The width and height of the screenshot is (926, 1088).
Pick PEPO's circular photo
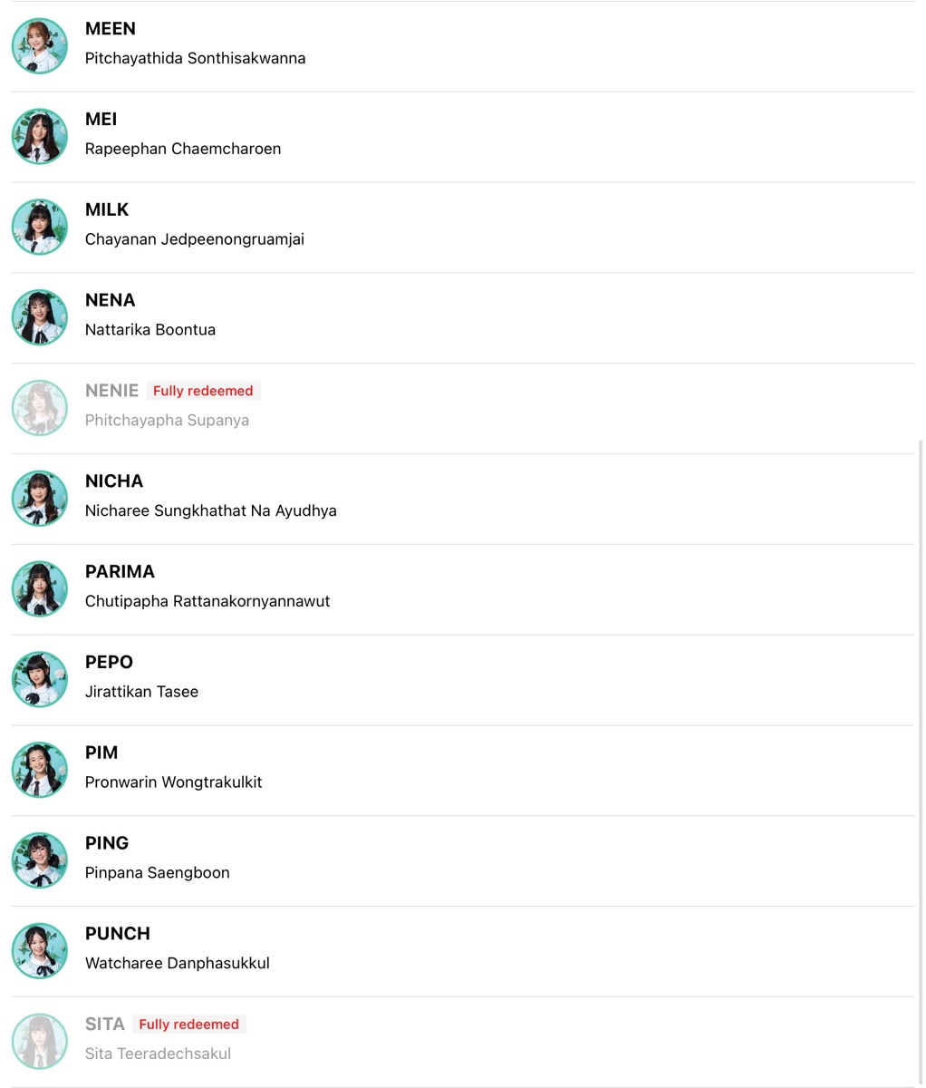(x=40, y=680)
